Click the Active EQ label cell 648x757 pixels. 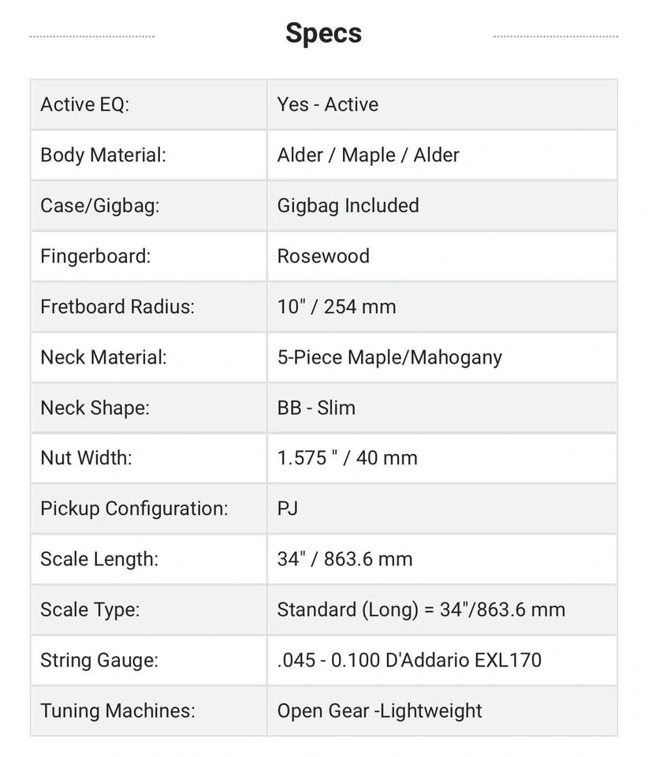tap(84, 105)
